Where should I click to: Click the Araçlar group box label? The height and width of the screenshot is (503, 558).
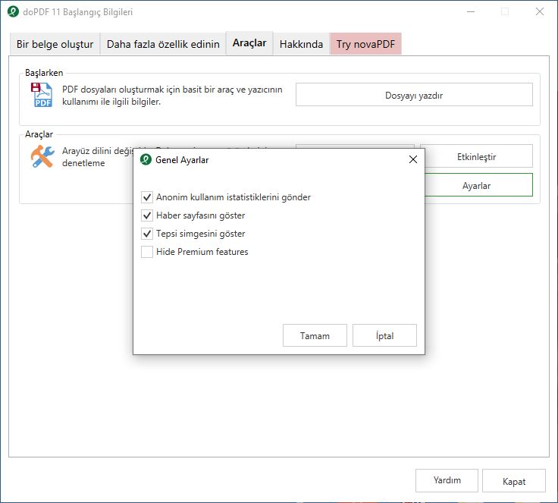[39, 134]
